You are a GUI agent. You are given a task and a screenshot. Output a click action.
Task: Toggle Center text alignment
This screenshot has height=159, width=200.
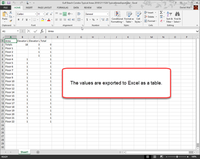(61, 20)
